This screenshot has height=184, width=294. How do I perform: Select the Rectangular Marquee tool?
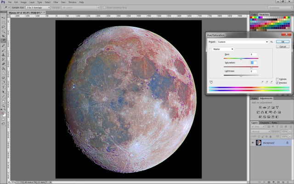(3, 23)
